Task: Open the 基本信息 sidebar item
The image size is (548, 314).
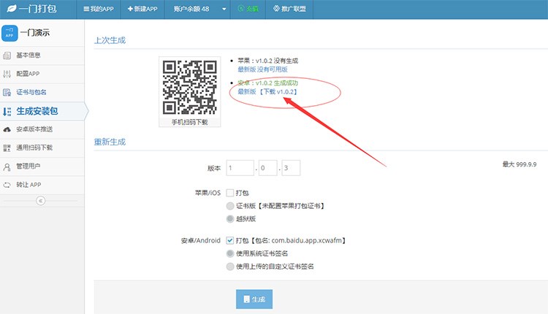Action: 42,55
